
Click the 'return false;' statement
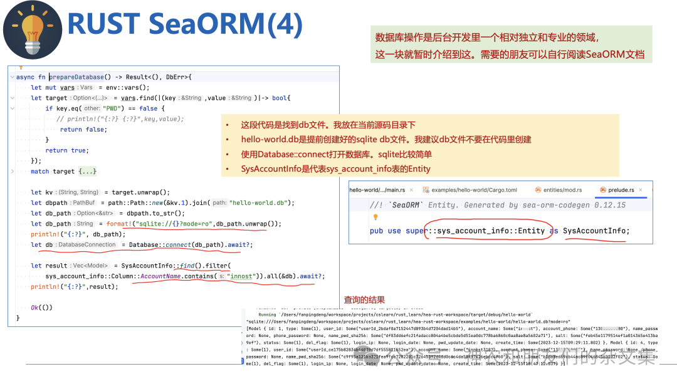83,130
